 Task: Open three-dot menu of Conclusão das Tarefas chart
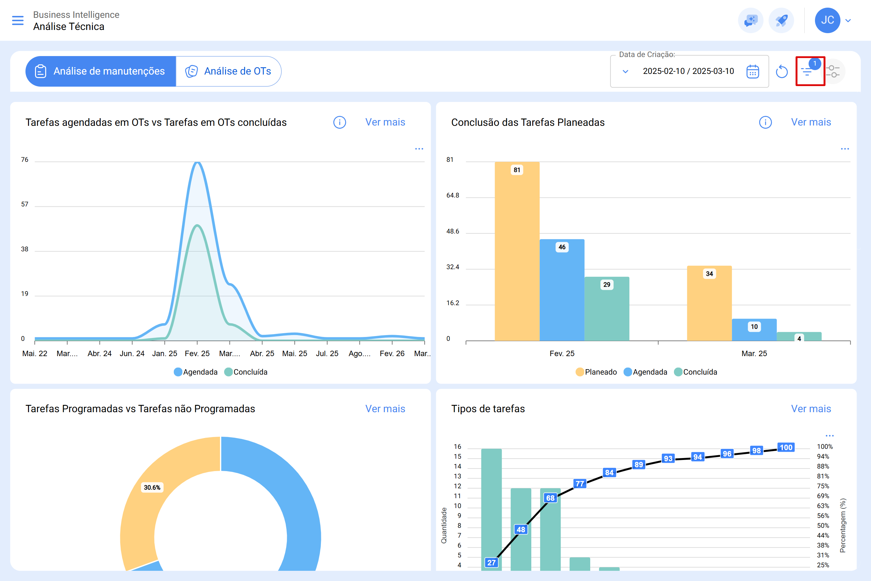(x=845, y=149)
